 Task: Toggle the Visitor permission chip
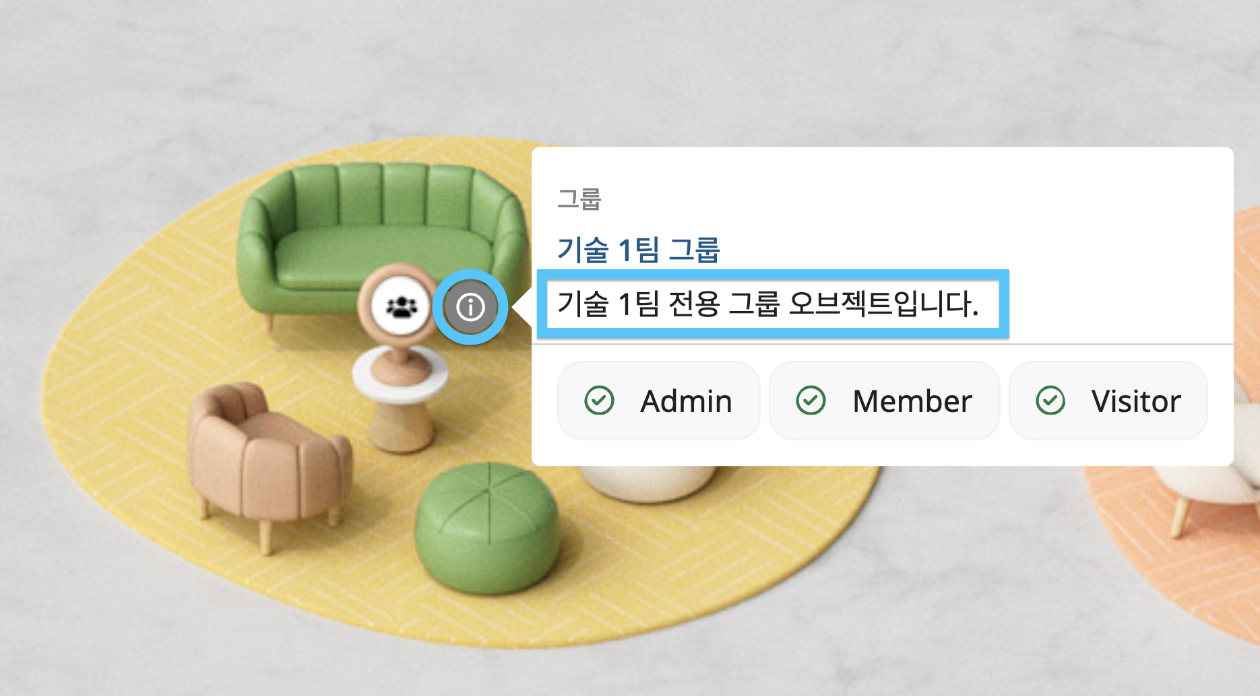(x=1107, y=401)
